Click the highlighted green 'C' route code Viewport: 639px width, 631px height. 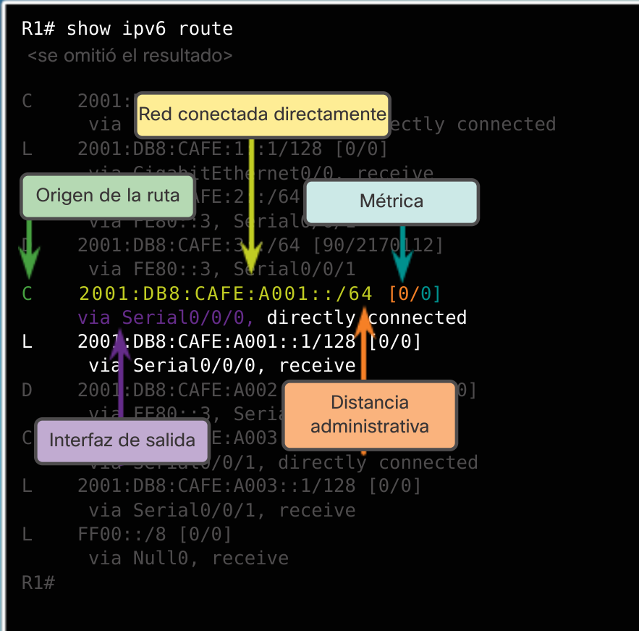tap(27, 294)
